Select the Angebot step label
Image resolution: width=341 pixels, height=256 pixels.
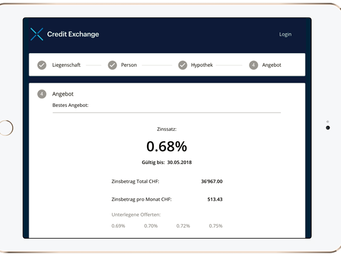pyautogui.click(x=271, y=65)
